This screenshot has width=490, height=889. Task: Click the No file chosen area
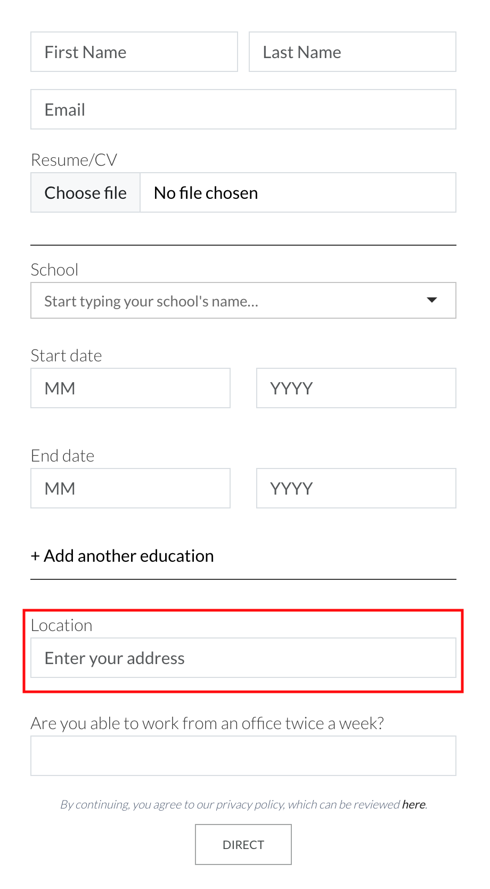pyautogui.click(x=298, y=192)
